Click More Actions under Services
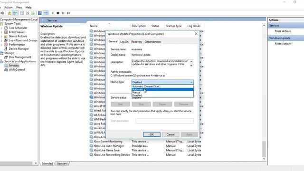Image resolution: width=304 pixels, height=171 pixels. [283, 31]
